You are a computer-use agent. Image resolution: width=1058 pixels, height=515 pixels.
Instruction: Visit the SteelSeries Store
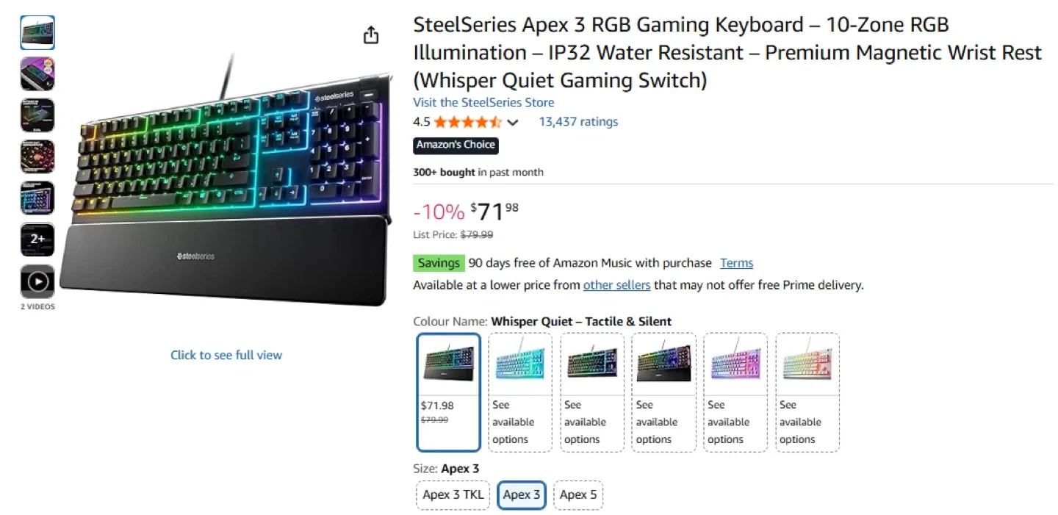coord(483,102)
